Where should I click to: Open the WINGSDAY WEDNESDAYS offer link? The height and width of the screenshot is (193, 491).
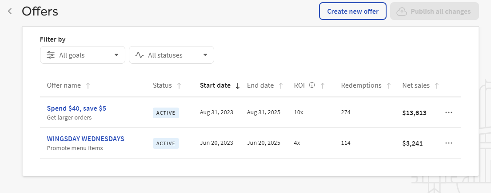(85, 139)
